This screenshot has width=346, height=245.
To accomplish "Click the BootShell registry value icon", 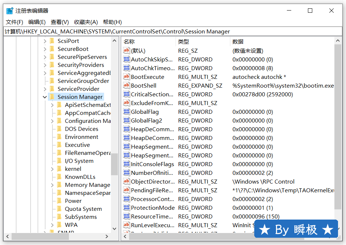I will tap(126, 86).
